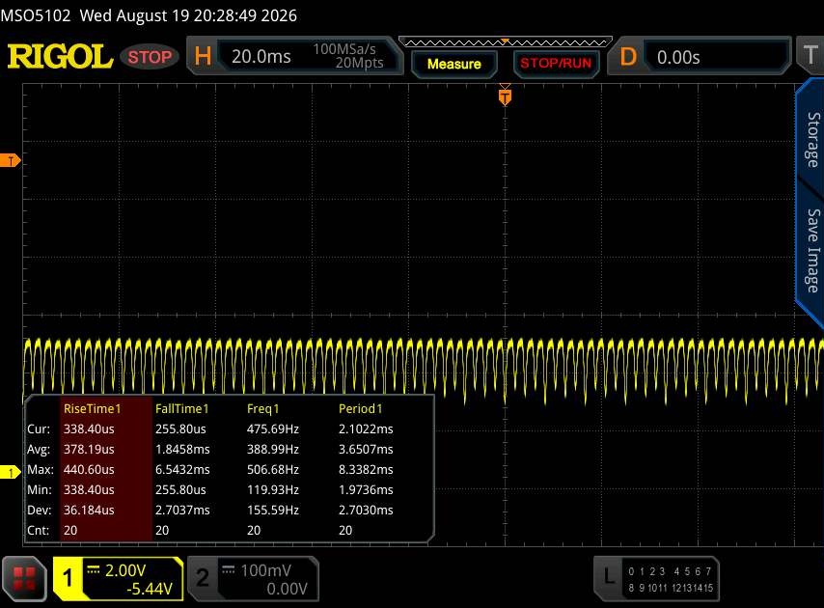Tap the RIGOL logo
This screenshot has height=608, width=824.
(60, 56)
